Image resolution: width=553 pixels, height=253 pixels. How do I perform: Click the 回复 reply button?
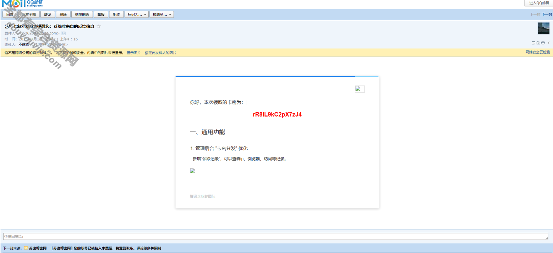pos(10,15)
